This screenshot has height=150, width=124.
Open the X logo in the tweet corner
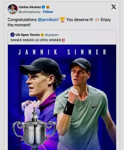(114, 7)
